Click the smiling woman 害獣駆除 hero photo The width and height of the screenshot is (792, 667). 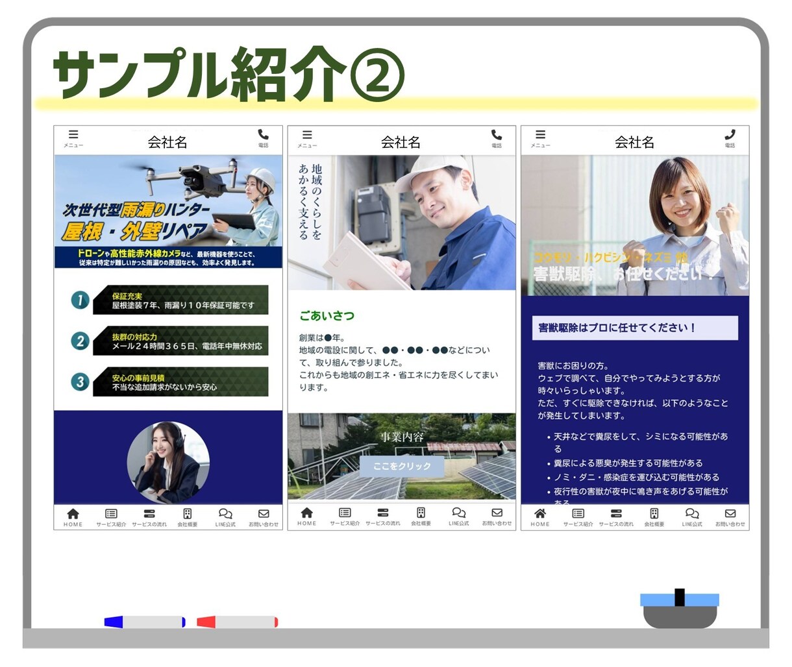(635, 226)
